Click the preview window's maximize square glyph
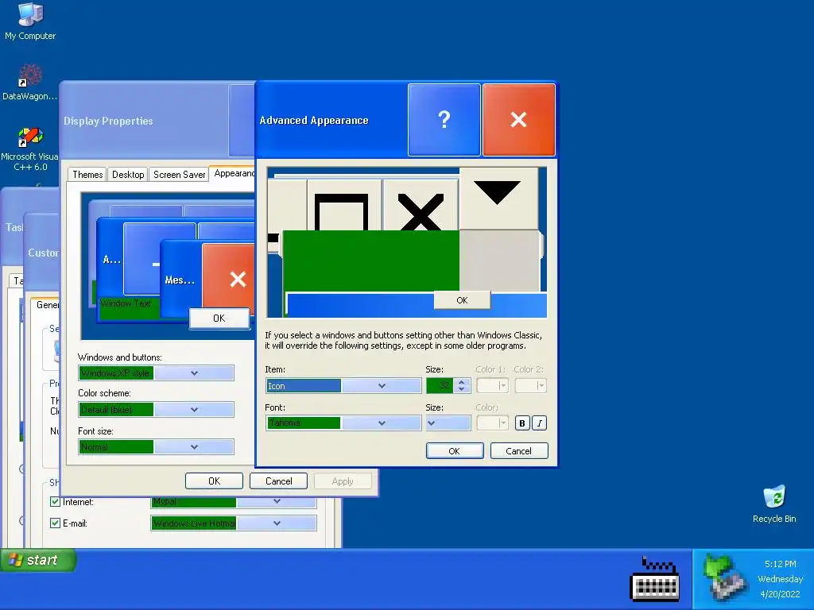 tap(342, 211)
